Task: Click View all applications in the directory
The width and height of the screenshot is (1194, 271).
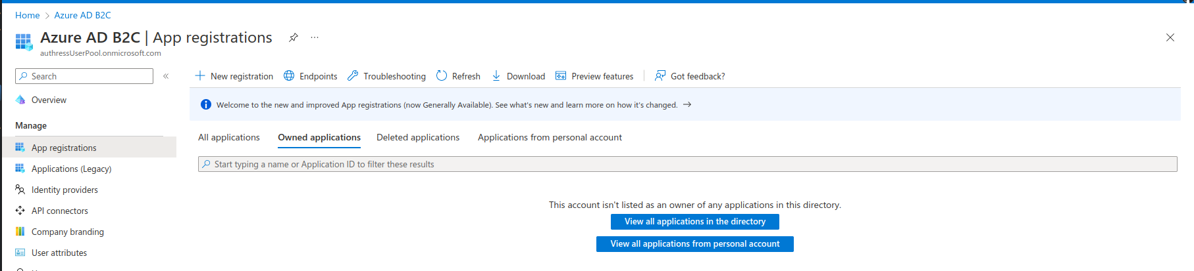Action: click(694, 222)
